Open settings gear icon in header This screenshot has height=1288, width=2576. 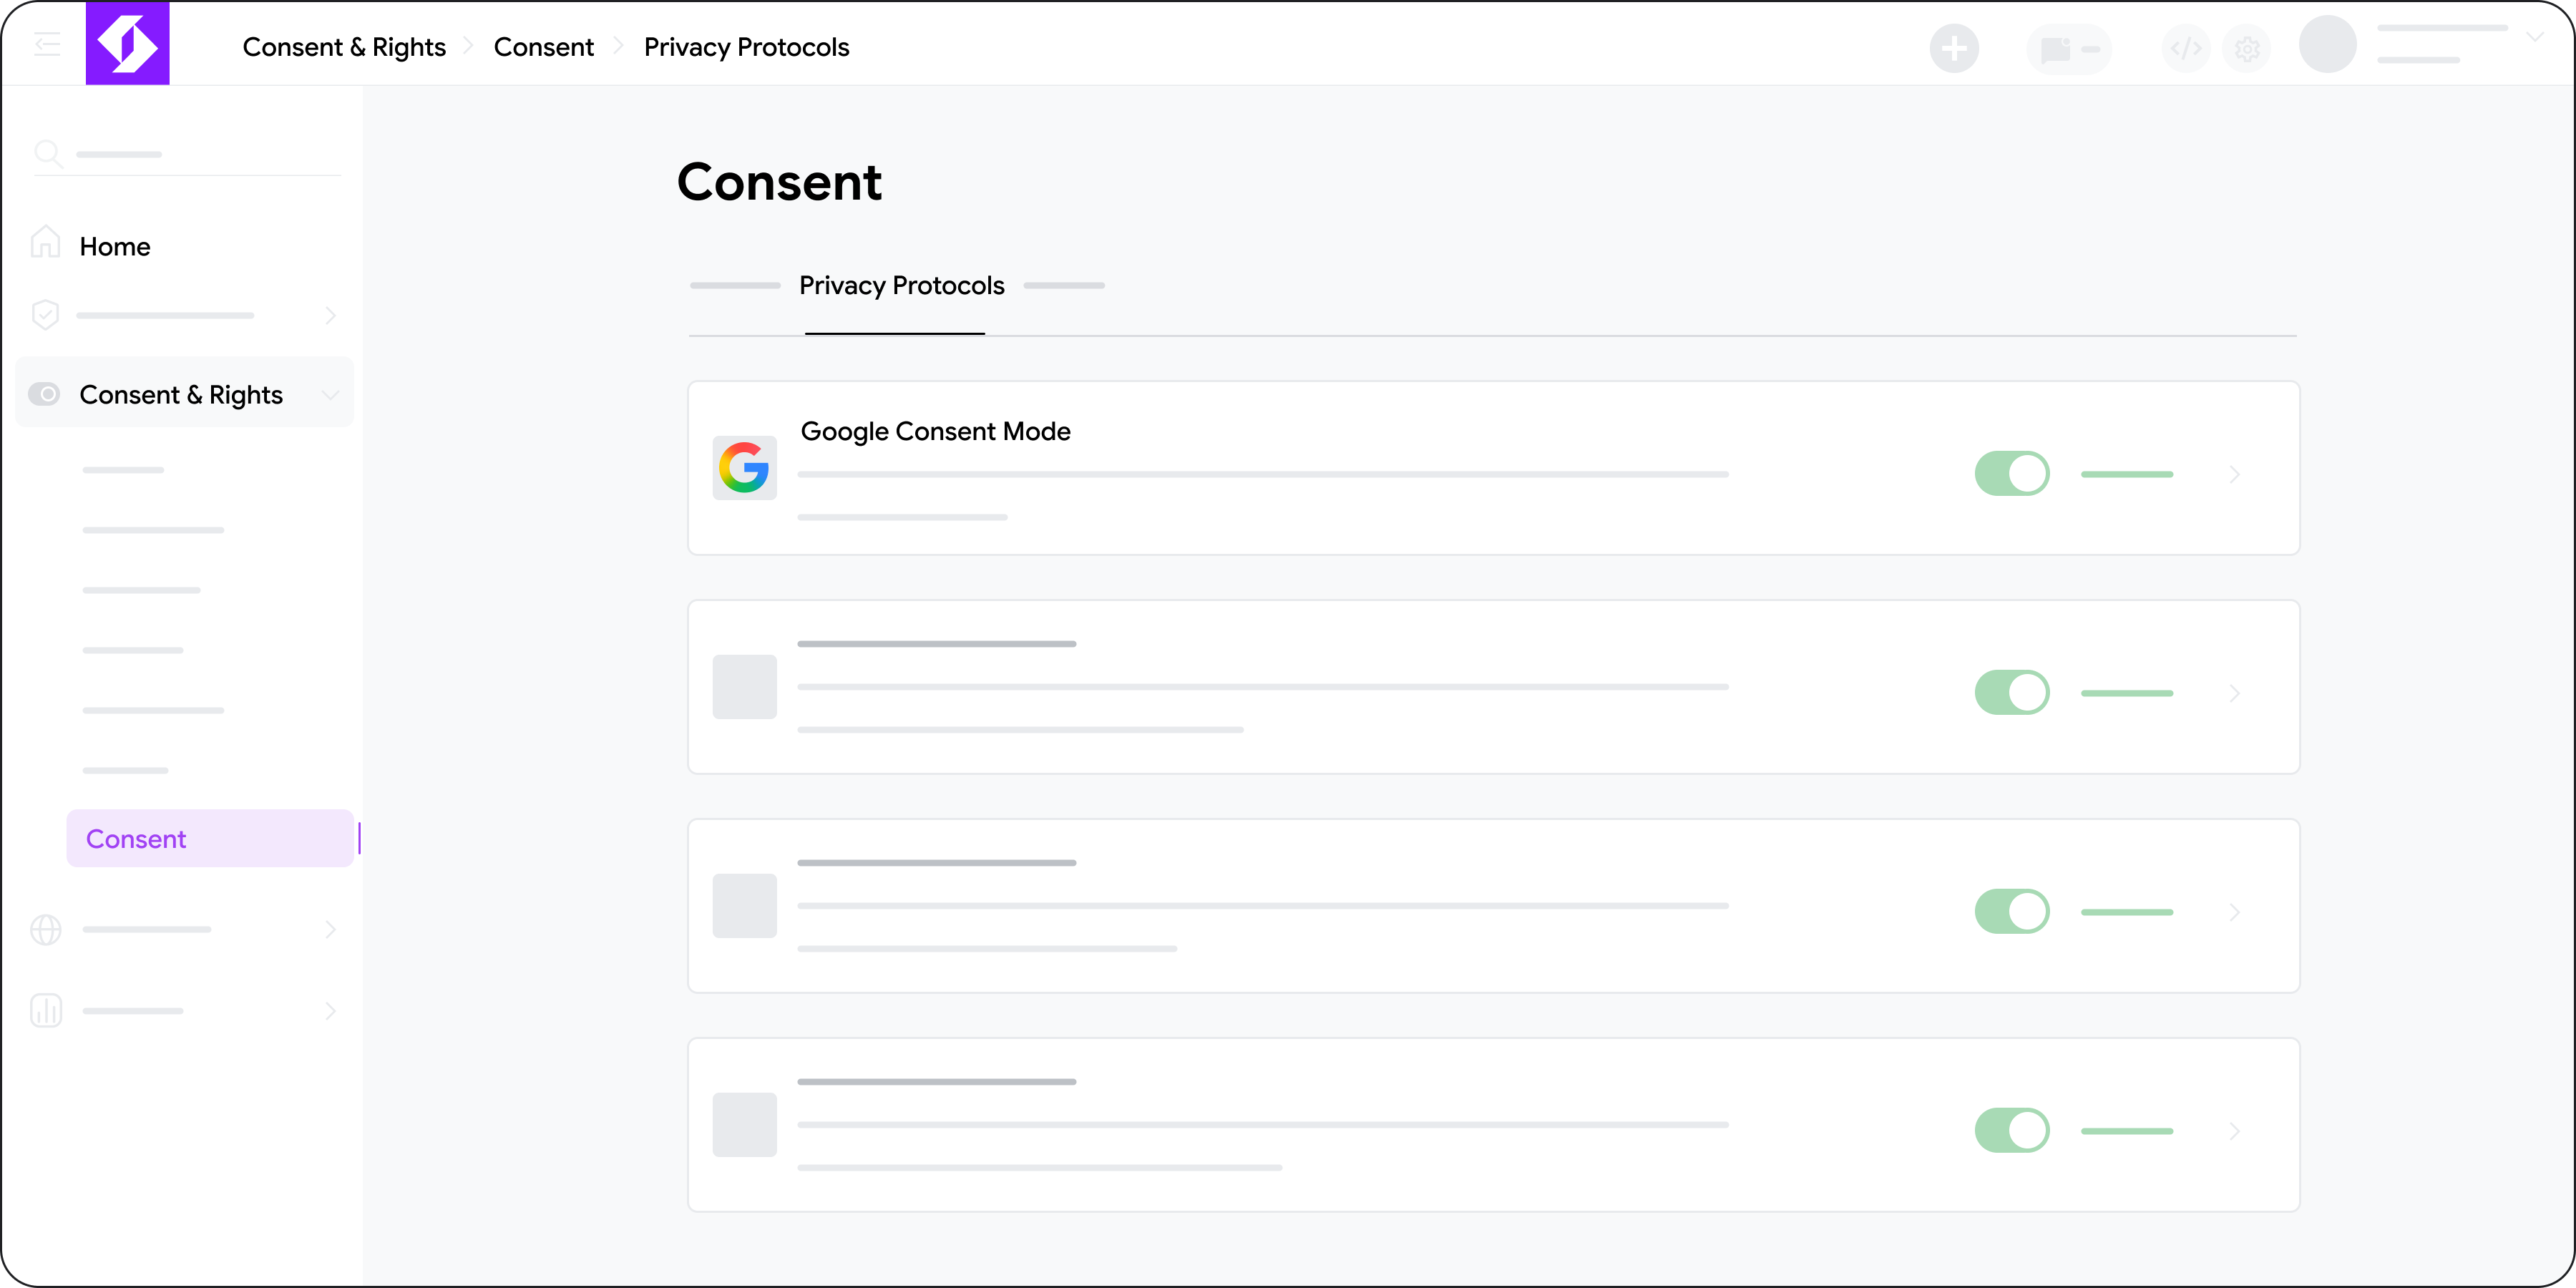coord(2247,48)
